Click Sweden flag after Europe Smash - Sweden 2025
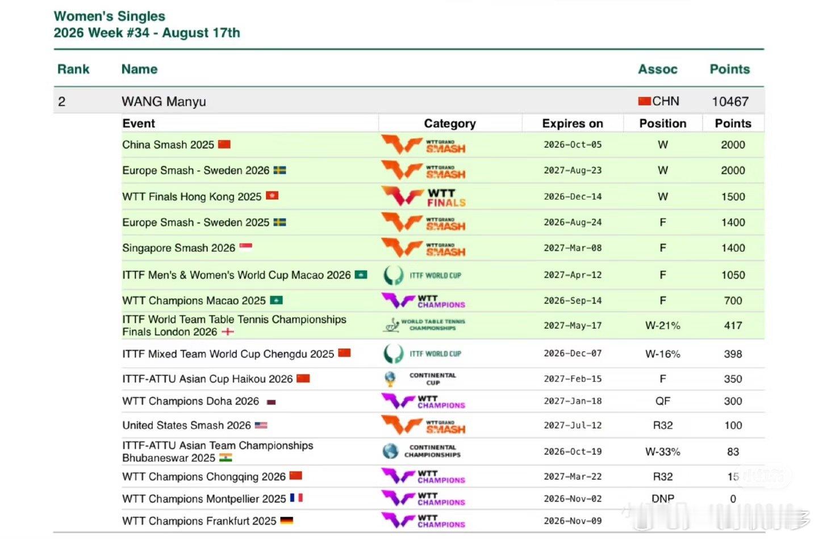Image resolution: width=818 pixels, height=539 pixels. pos(279,222)
